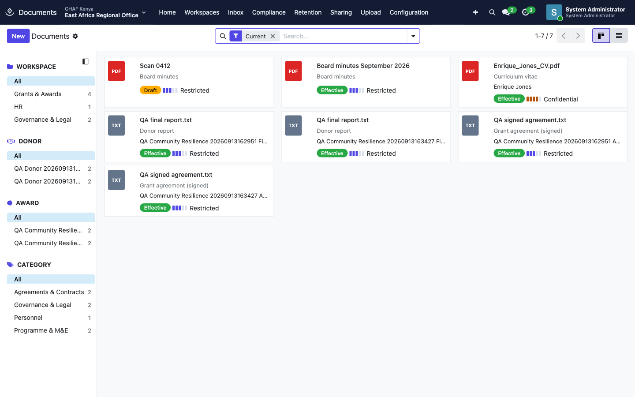Switch to list view
The height and width of the screenshot is (397, 635).
coord(619,36)
